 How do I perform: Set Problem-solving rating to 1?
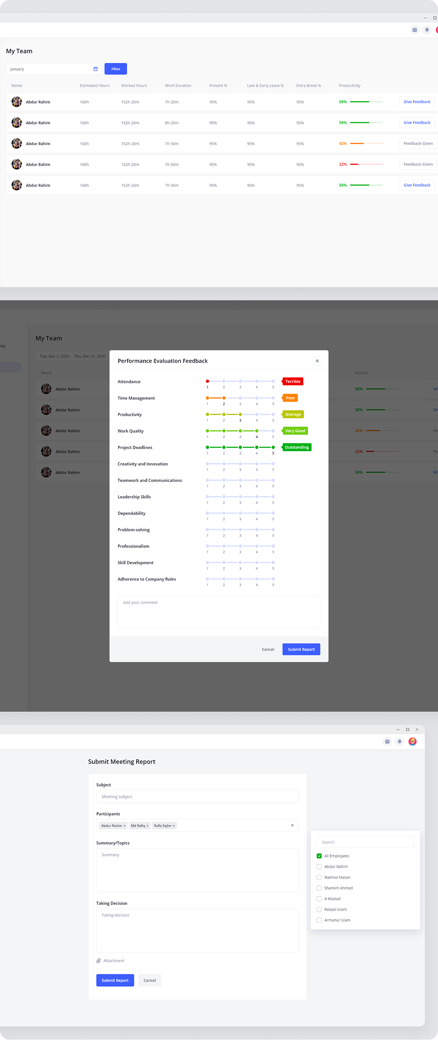click(208, 529)
